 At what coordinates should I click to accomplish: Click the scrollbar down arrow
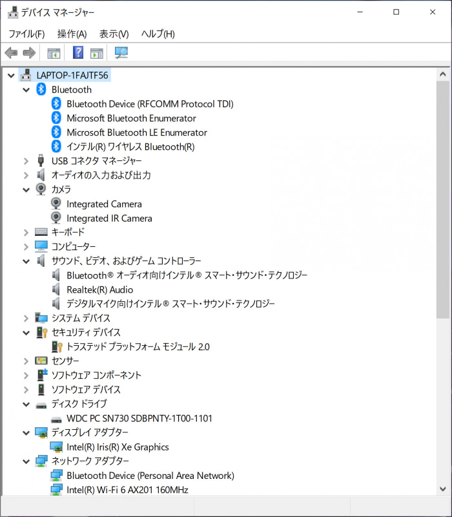tap(443, 489)
